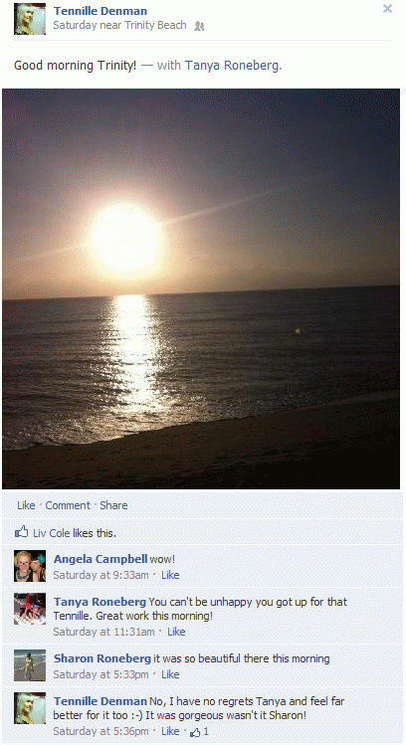Click the friends audience icon beside Trinity Beach
This screenshot has width=406, height=745.
click(x=199, y=27)
